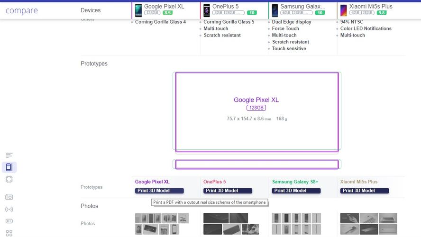This screenshot has height=237, width=421.
Task: Open Google Pixel XL 128GB variant selector
Action: pos(152,13)
